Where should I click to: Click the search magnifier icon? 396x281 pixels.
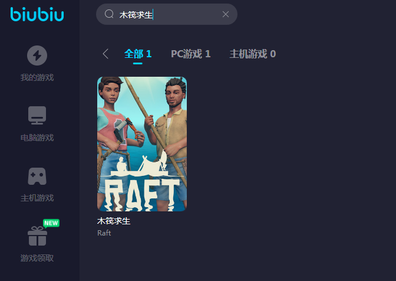pos(109,14)
